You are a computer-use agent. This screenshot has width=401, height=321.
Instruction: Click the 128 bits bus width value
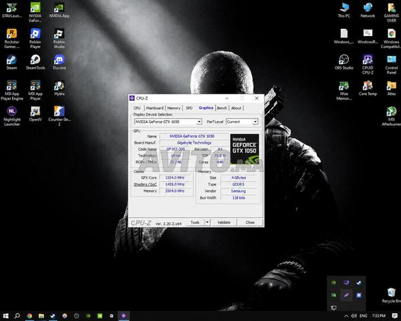click(239, 198)
